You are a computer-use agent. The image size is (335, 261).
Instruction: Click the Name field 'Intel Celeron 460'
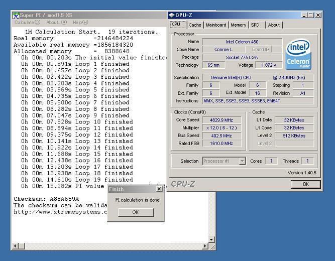242,42
